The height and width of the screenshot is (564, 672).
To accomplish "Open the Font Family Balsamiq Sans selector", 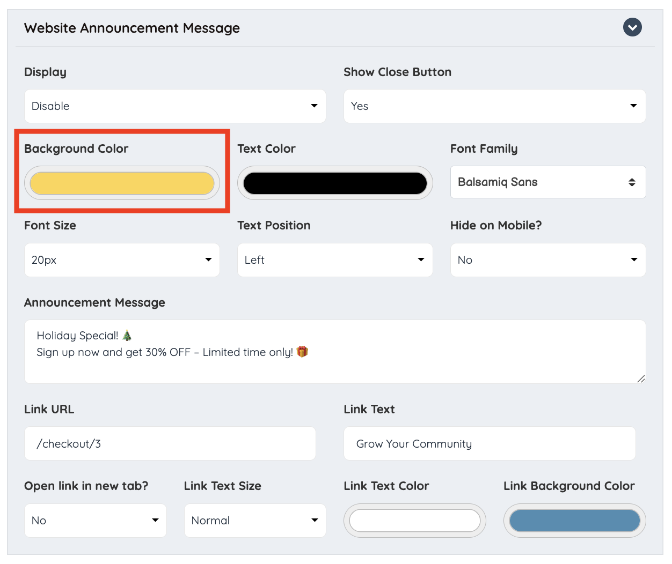I will coord(548,182).
